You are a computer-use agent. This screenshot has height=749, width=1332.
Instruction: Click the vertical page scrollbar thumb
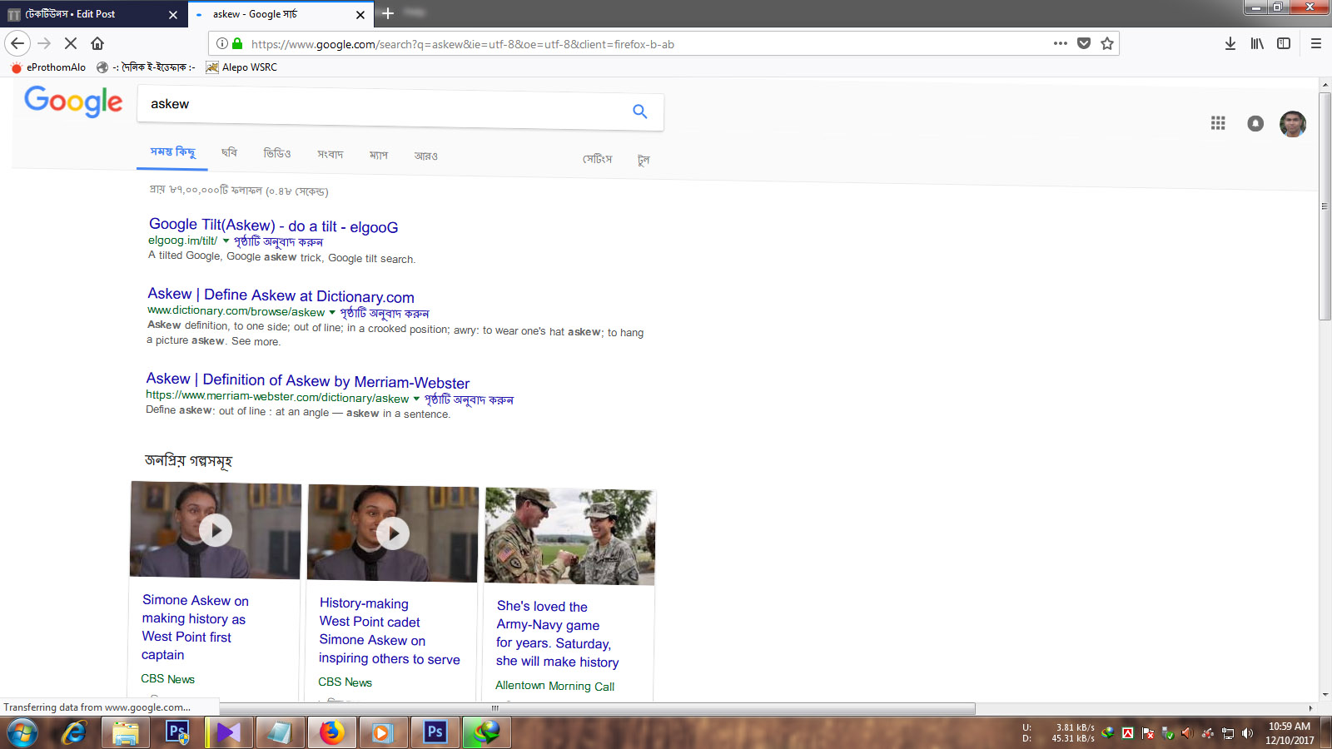click(x=1325, y=206)
